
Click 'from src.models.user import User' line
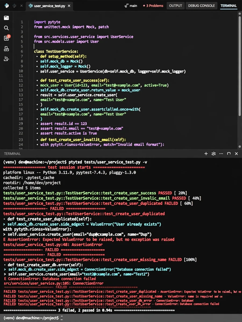[x=66, y=41]
